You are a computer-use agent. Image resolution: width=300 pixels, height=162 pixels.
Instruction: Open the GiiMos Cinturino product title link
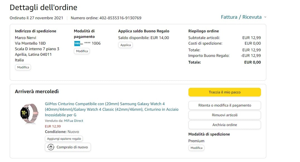pos(112,109)
